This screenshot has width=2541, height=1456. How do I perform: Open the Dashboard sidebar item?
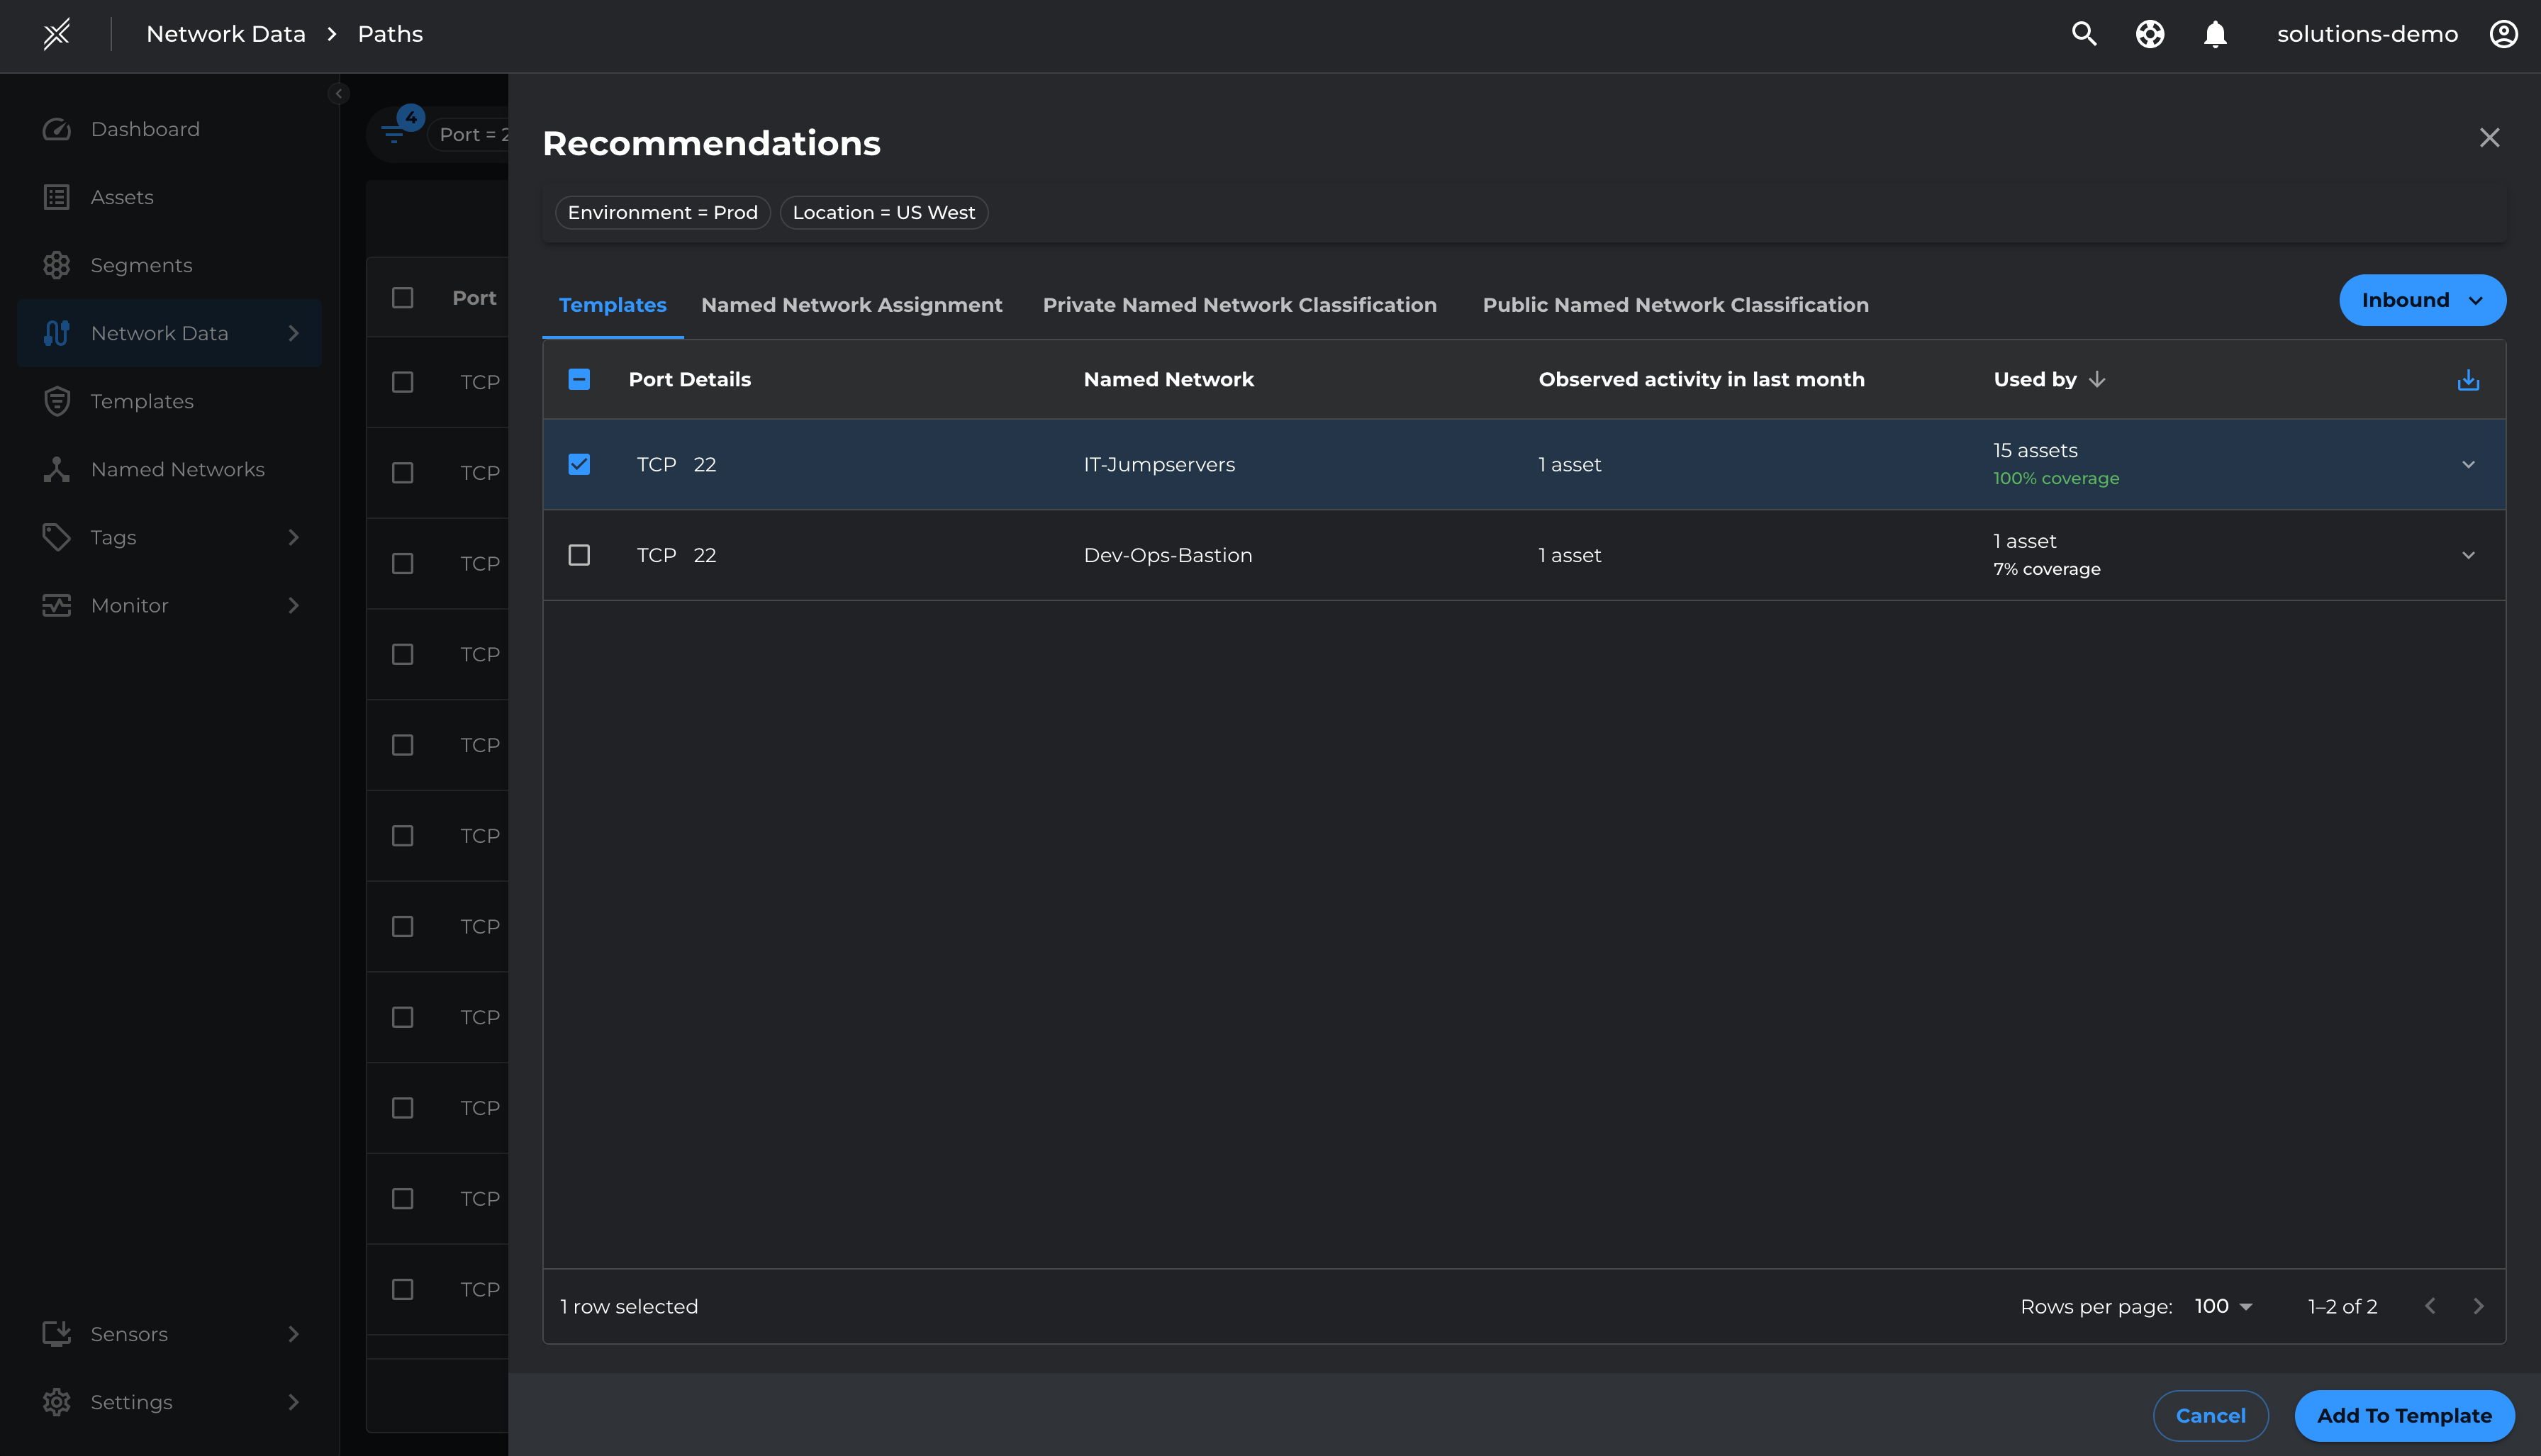[145, 129]
